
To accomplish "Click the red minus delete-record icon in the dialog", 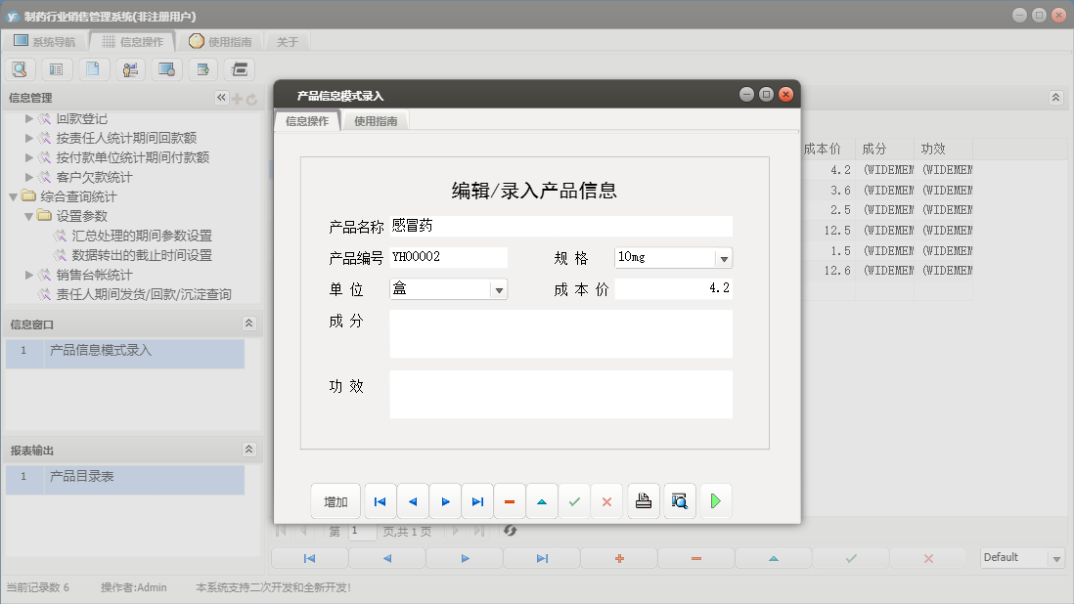I will tap(510, 500).
